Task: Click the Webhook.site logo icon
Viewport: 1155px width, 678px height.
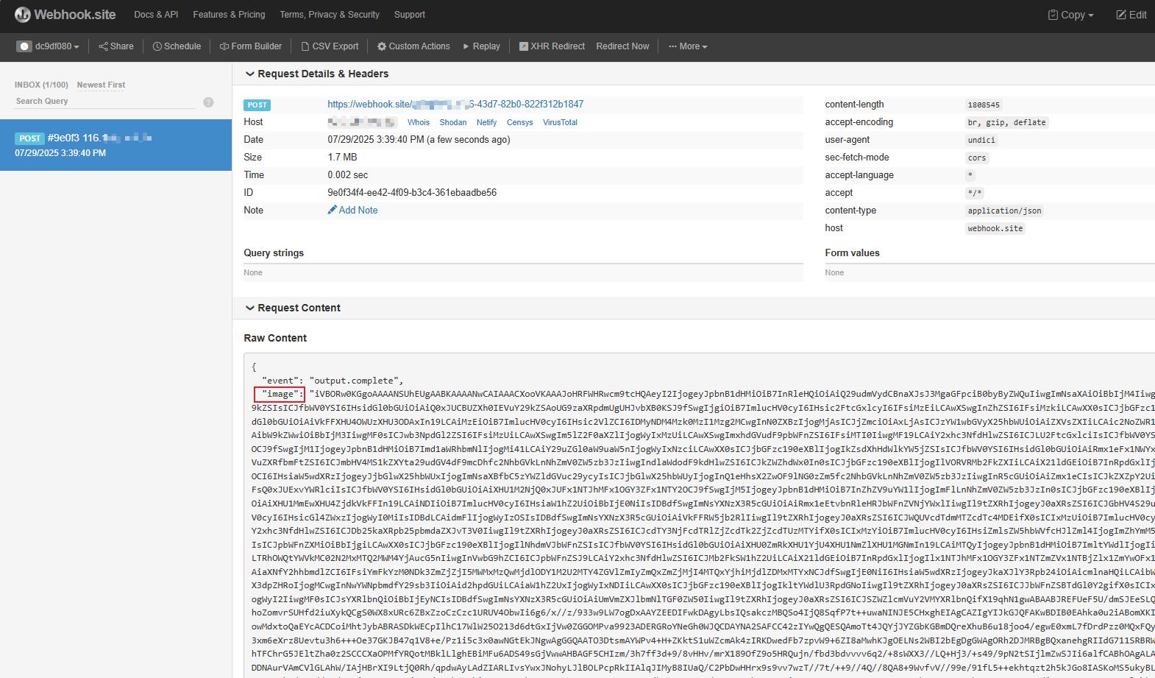Action: pos(23,15)
